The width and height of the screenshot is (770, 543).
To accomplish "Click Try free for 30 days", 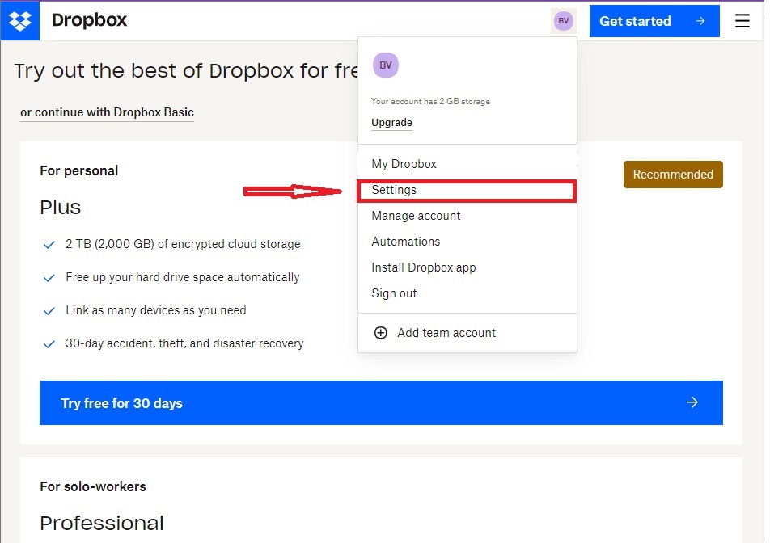I will 381,402.
